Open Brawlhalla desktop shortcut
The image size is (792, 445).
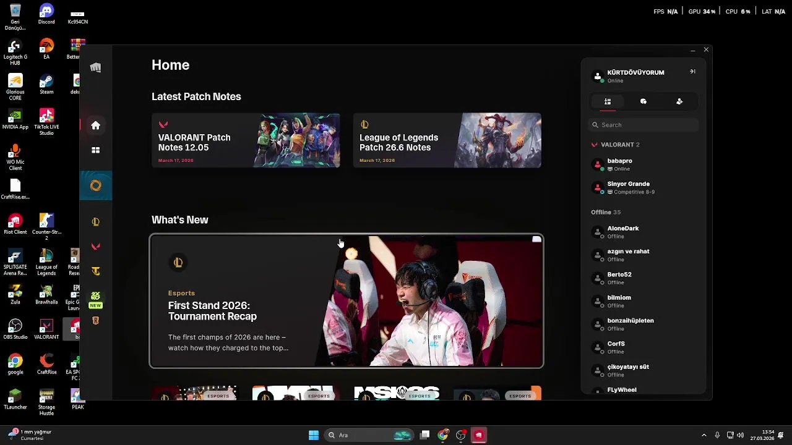(x=46, y=294)
